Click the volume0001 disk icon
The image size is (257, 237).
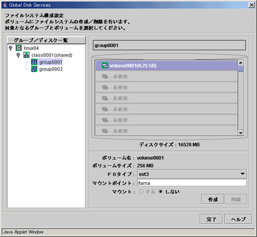[105, 65]
